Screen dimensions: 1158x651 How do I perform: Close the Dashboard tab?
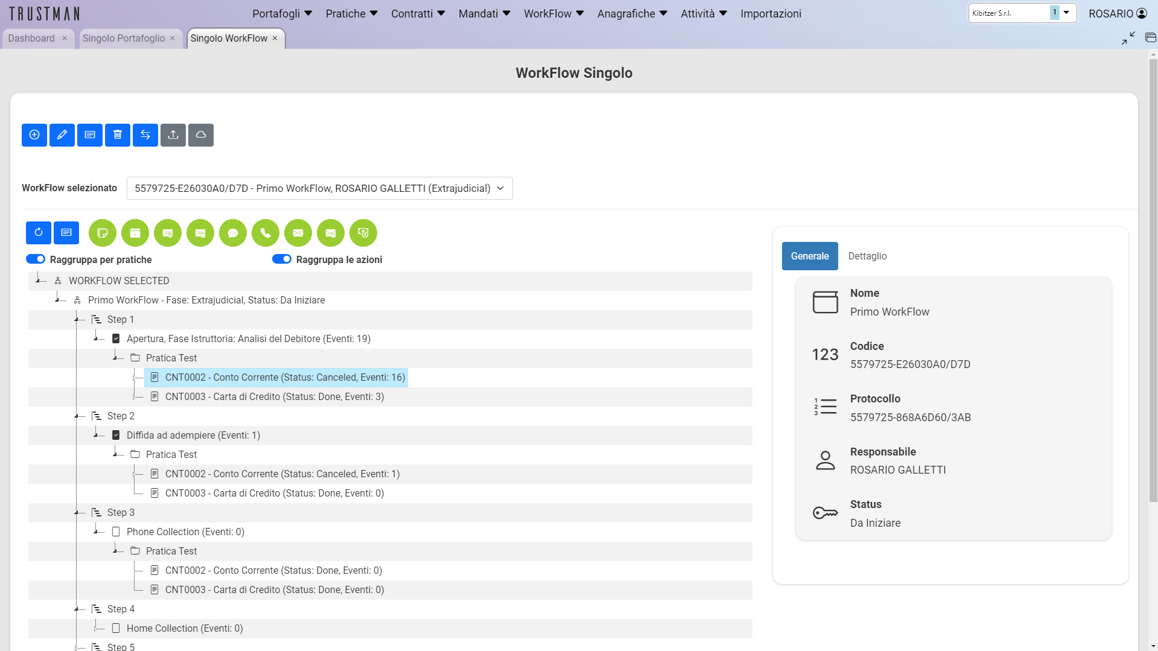pyautogui.click(x=65, y=38)
